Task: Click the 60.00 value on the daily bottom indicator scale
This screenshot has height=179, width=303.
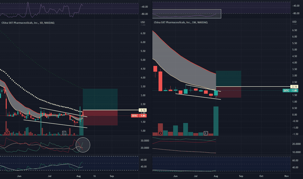Action: [144, 160]
